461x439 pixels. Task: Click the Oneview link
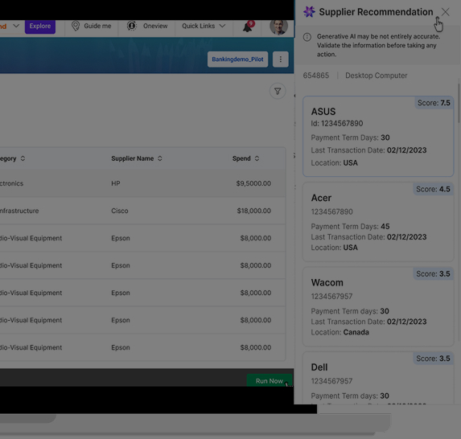click(155, 26)
